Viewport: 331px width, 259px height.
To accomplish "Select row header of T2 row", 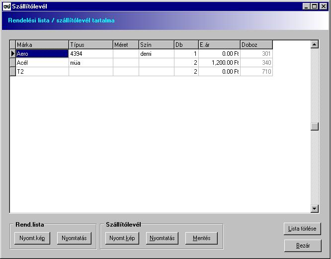I will (13, 72).
